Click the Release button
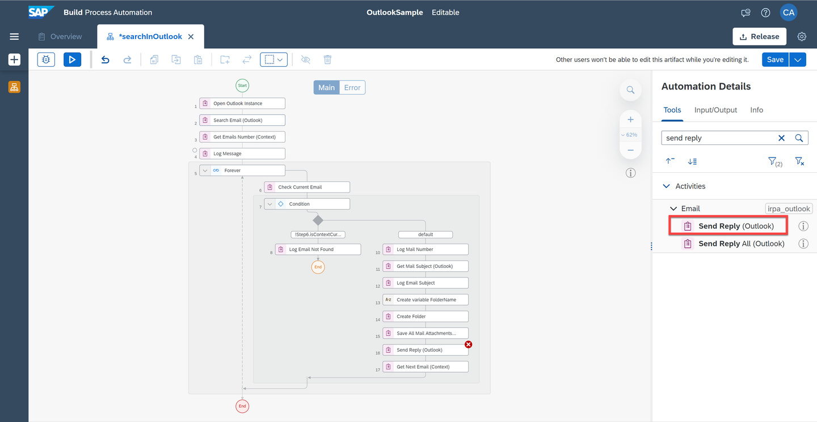Screen dimensions: 817x422 [759, 37]
